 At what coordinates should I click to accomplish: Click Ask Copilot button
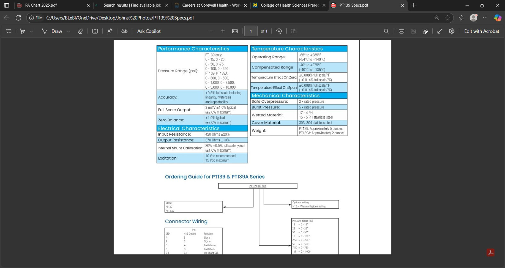pyautogui.click(x=149, y=31)
